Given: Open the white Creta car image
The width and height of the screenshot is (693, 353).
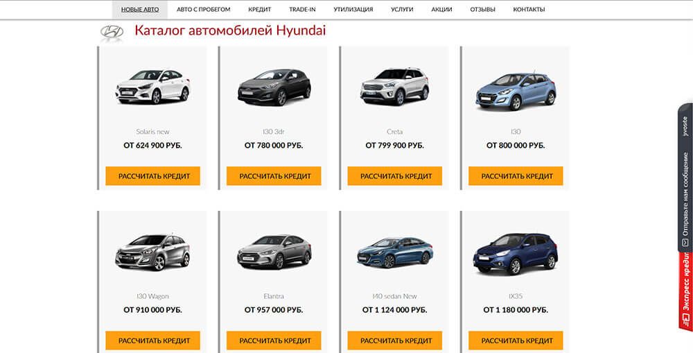Looking at the screenshot, I should (394, 87).
